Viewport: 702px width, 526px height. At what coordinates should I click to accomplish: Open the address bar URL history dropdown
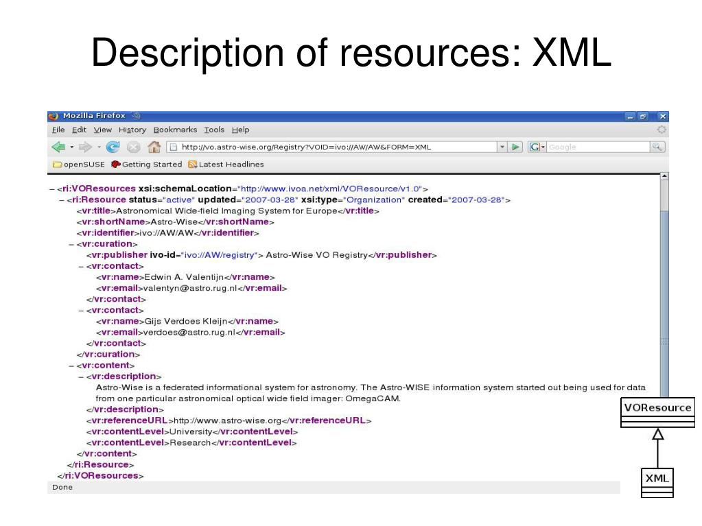click(x=502, y=147)
